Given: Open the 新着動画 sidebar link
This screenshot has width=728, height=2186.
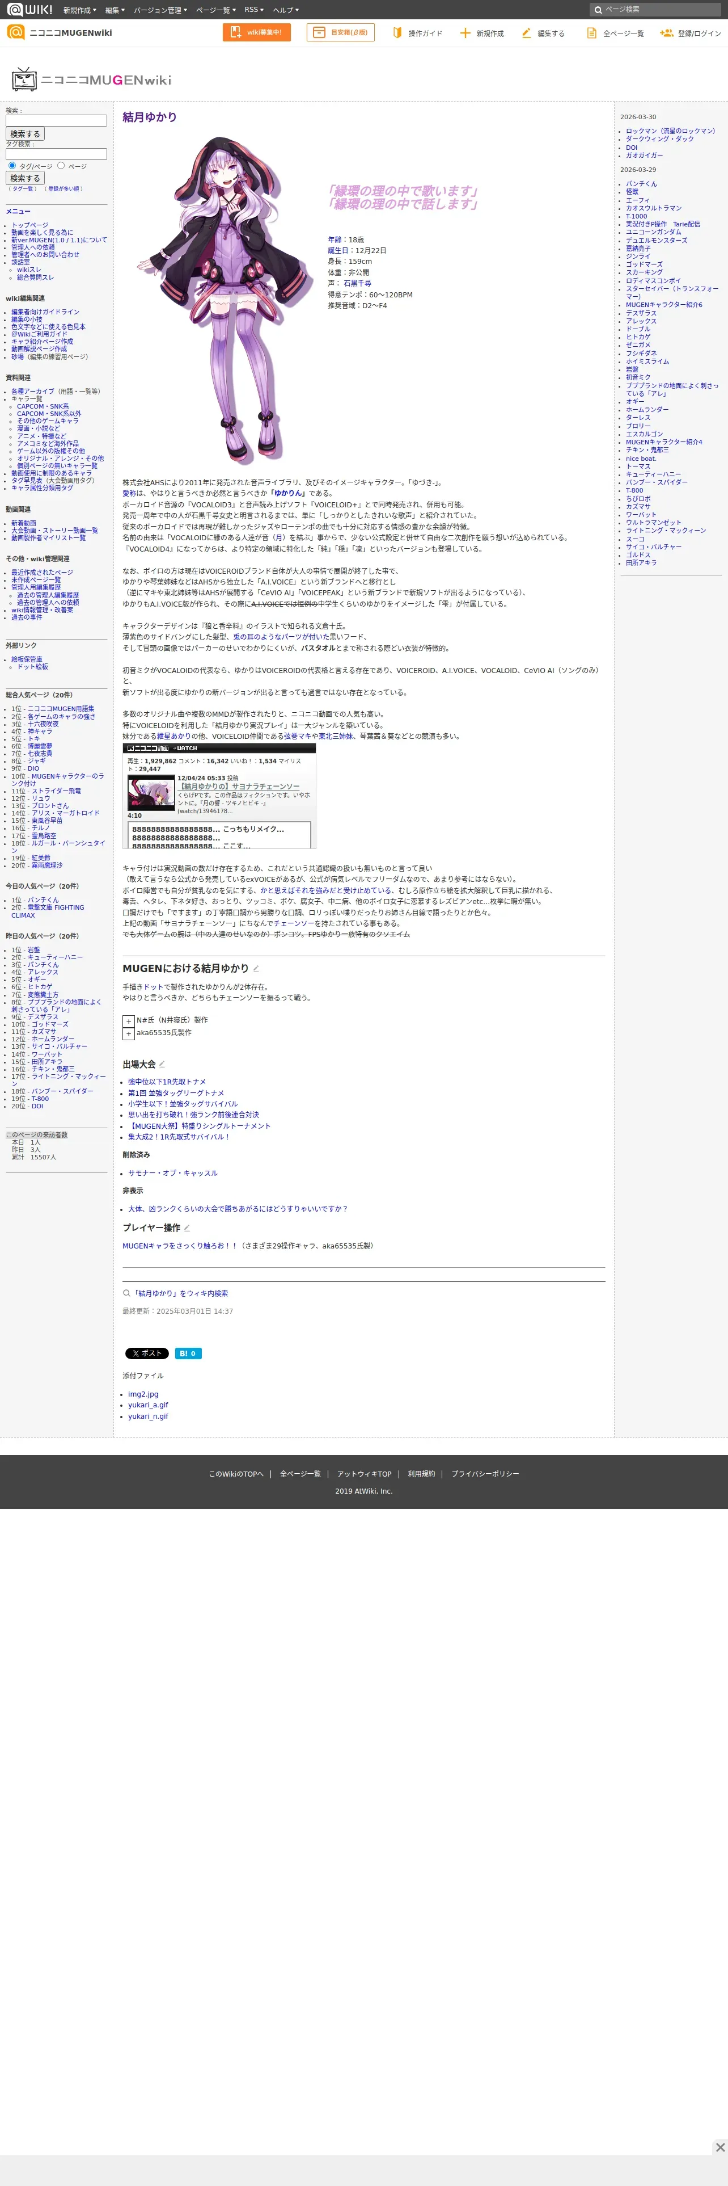Looking at the screenshot, I should (24, 524).
